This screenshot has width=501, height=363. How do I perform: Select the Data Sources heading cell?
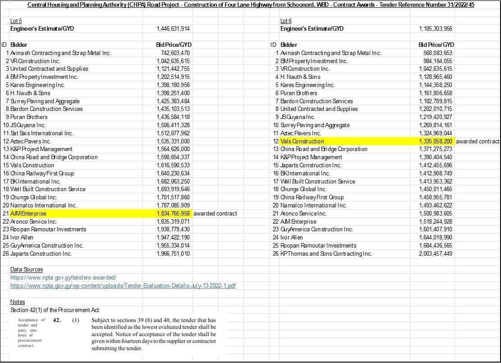click(x=27, y=270)
